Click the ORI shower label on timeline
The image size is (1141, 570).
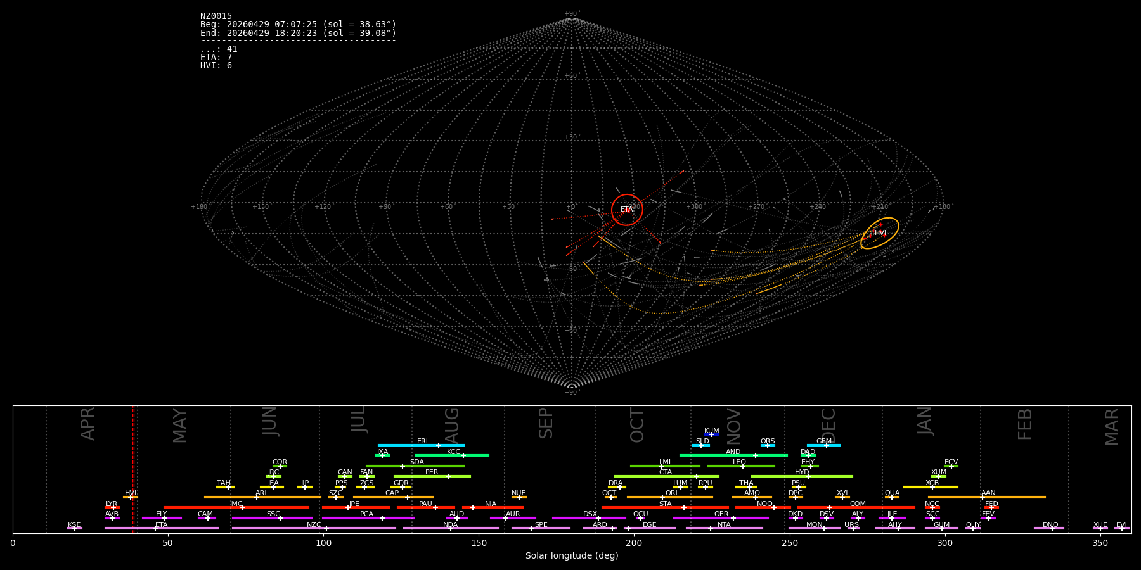click(671, 493)
